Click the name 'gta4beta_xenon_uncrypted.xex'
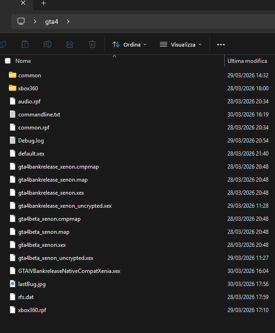The width and height of the screenshot is (275, 333). coord(55,258)
